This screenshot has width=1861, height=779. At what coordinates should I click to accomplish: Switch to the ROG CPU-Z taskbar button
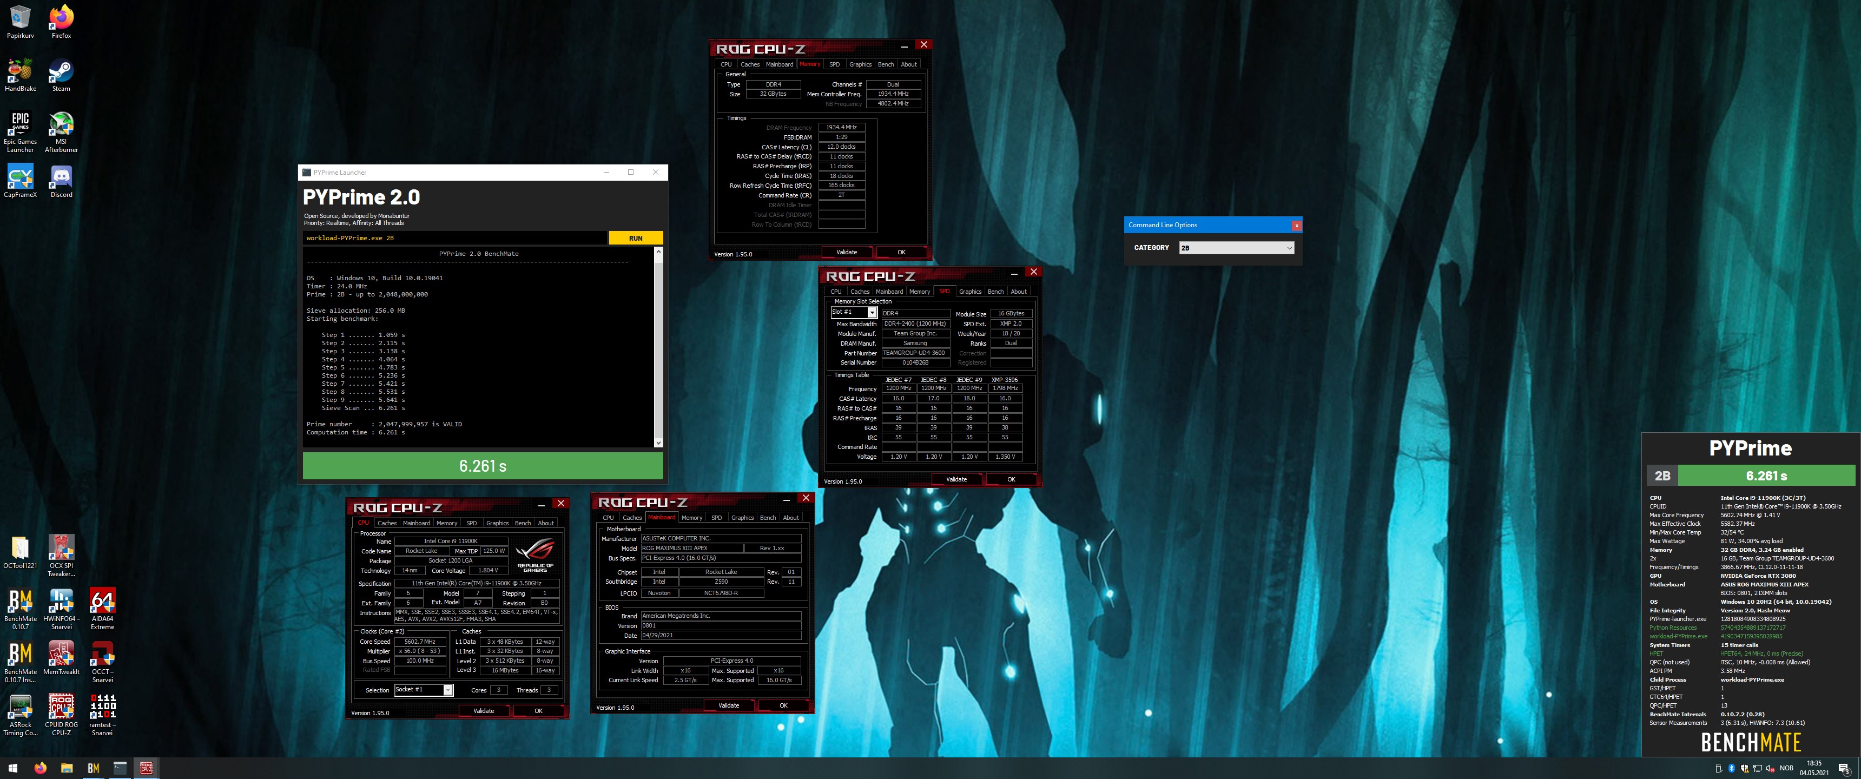click(x=147, y=768)
